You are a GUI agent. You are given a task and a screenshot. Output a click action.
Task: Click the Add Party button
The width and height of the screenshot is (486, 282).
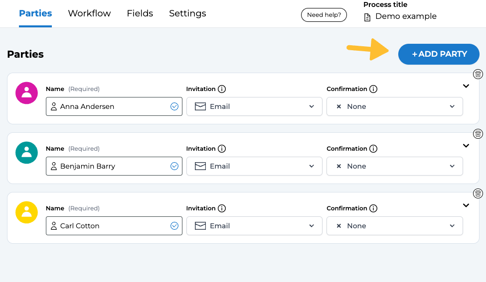pyautogui.click(x=439, y=54)
